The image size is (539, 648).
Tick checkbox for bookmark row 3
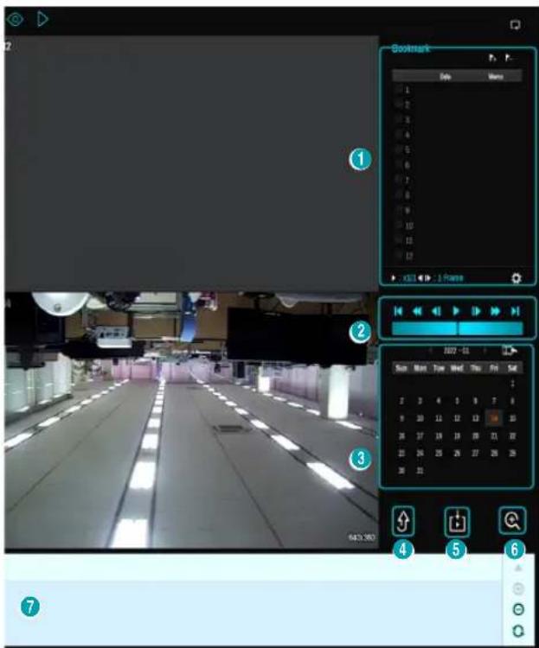(399, 119)
